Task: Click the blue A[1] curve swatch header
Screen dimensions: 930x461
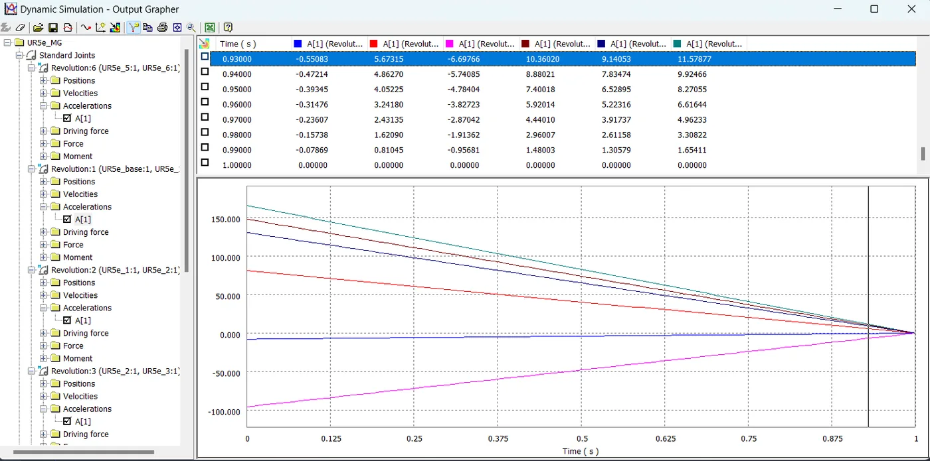Action: (298, 44)
